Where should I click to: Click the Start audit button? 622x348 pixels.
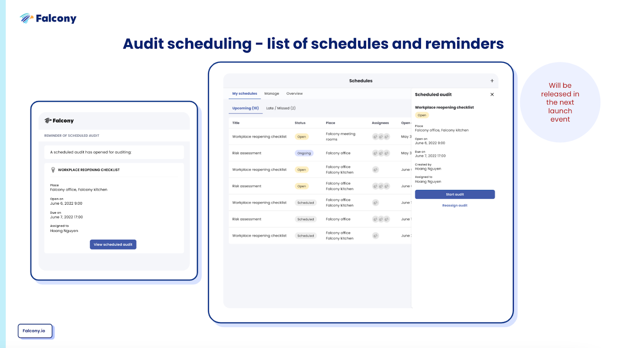(455, 194)
